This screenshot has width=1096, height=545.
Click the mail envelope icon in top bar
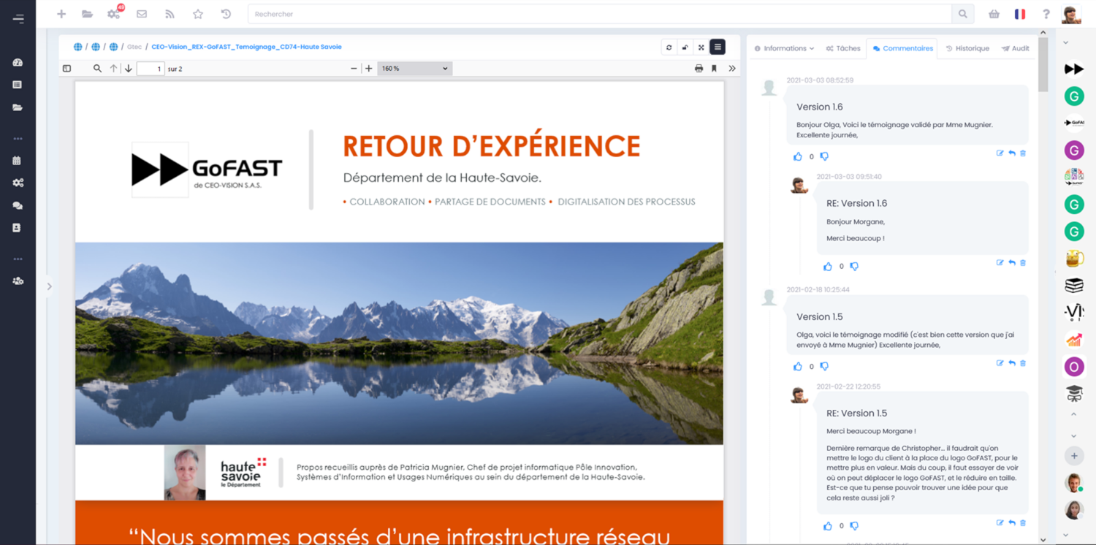(x=142, y=14)
